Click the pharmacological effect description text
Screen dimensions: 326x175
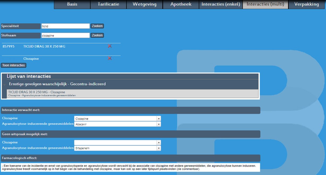pyautogui.click(x=130, y=167)
